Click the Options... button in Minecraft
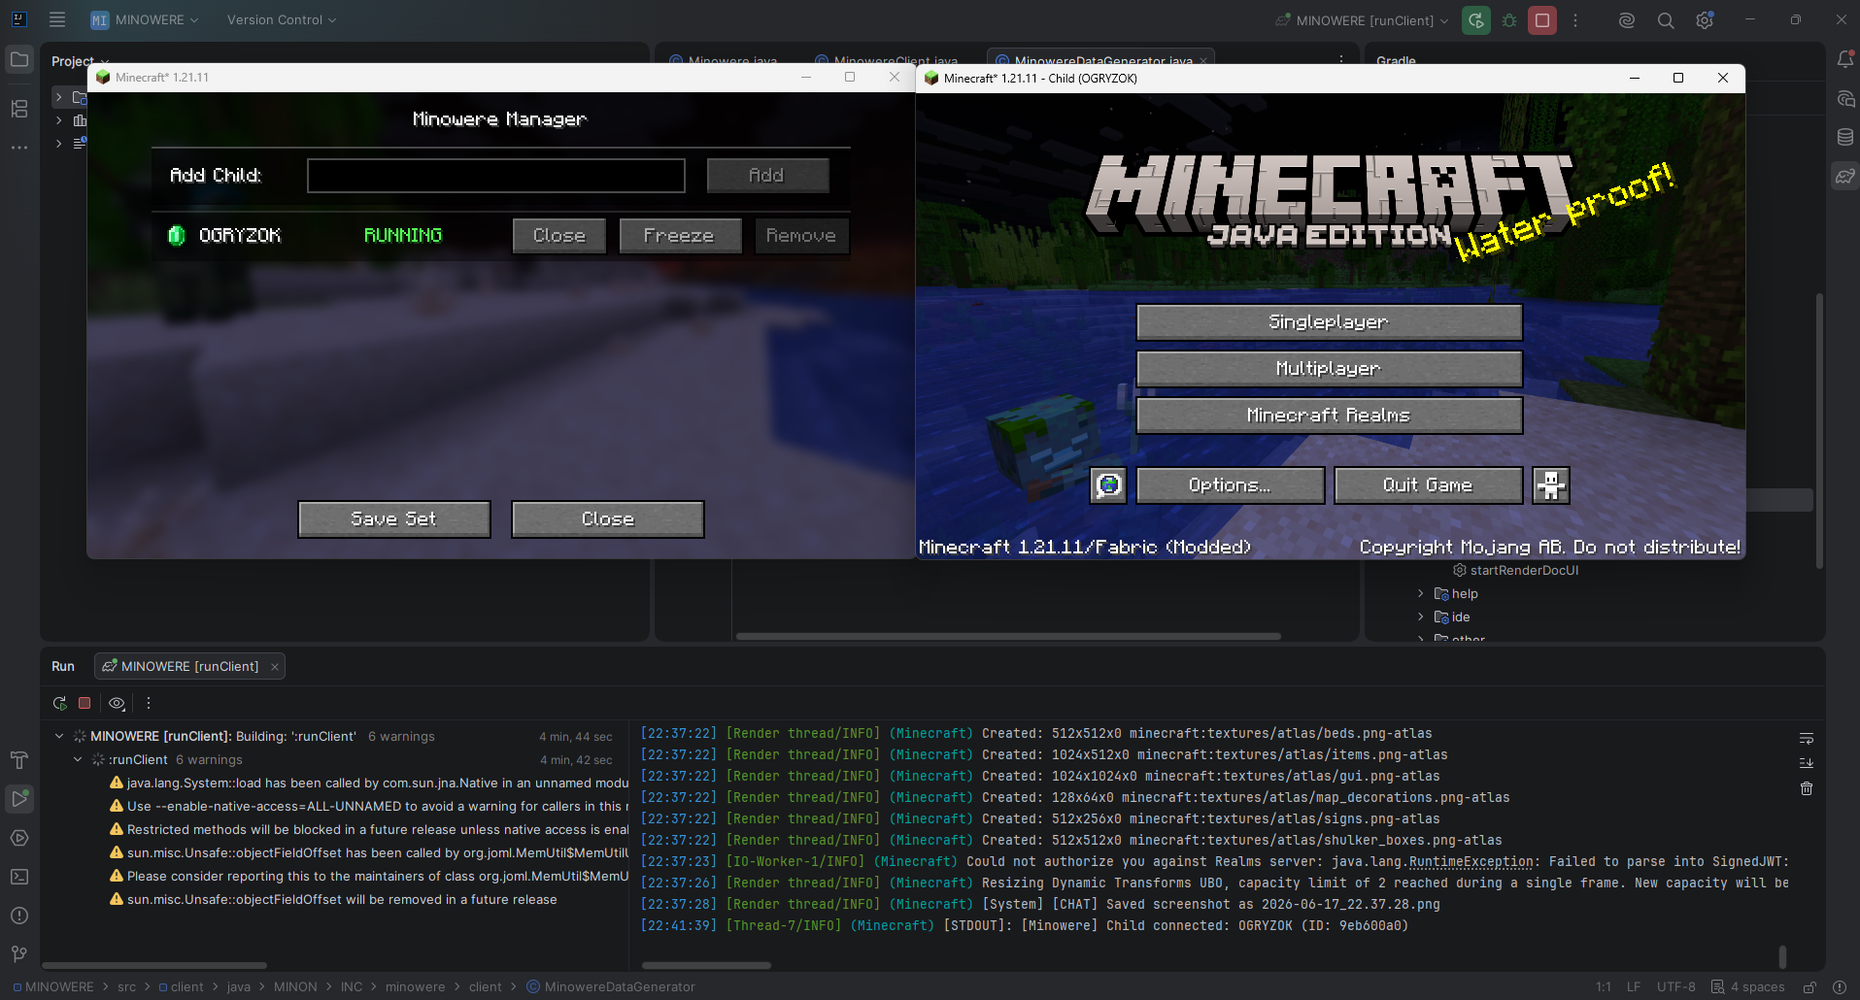This screenshot has width=1860, height=1000. (x=1231, y=485)
